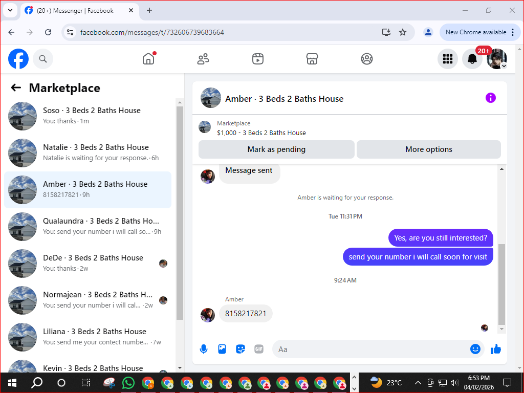Image resolution: width=524 pixels, height=393 pixels.
Task: Open Chrome profile icon
Action: click(428, 32)
